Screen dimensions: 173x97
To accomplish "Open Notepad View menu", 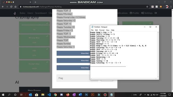I will point(108,30).
